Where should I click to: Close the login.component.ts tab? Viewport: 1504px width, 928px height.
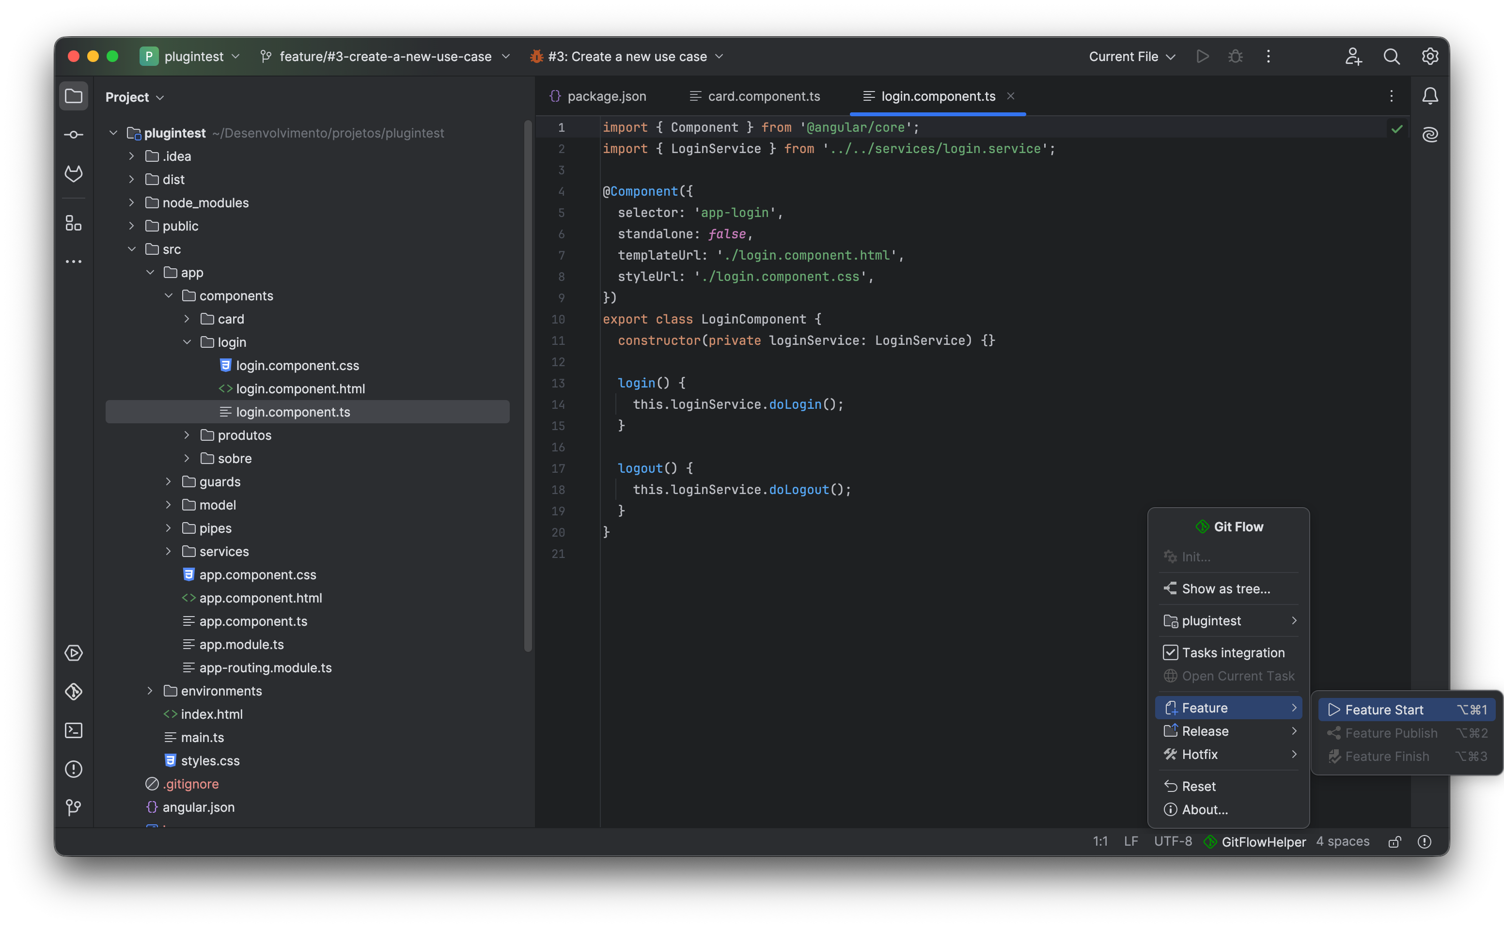1010,96
